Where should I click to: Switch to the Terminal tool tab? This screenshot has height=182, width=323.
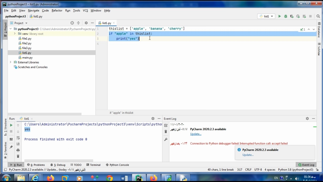tap(93, 165)
